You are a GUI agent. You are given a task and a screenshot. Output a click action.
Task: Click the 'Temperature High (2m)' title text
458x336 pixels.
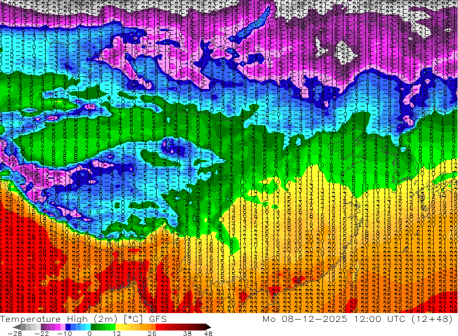(59, 319)
